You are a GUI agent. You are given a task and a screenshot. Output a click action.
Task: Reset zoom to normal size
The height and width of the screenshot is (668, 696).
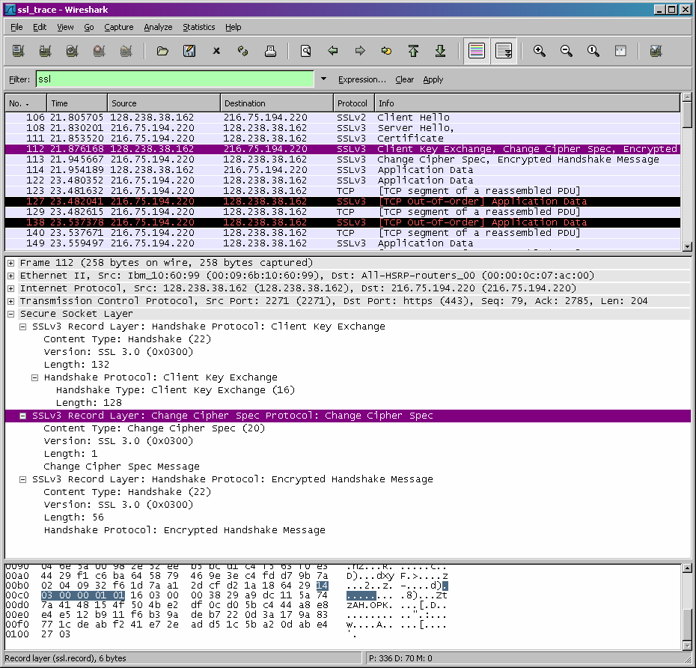tap(593, 51)
